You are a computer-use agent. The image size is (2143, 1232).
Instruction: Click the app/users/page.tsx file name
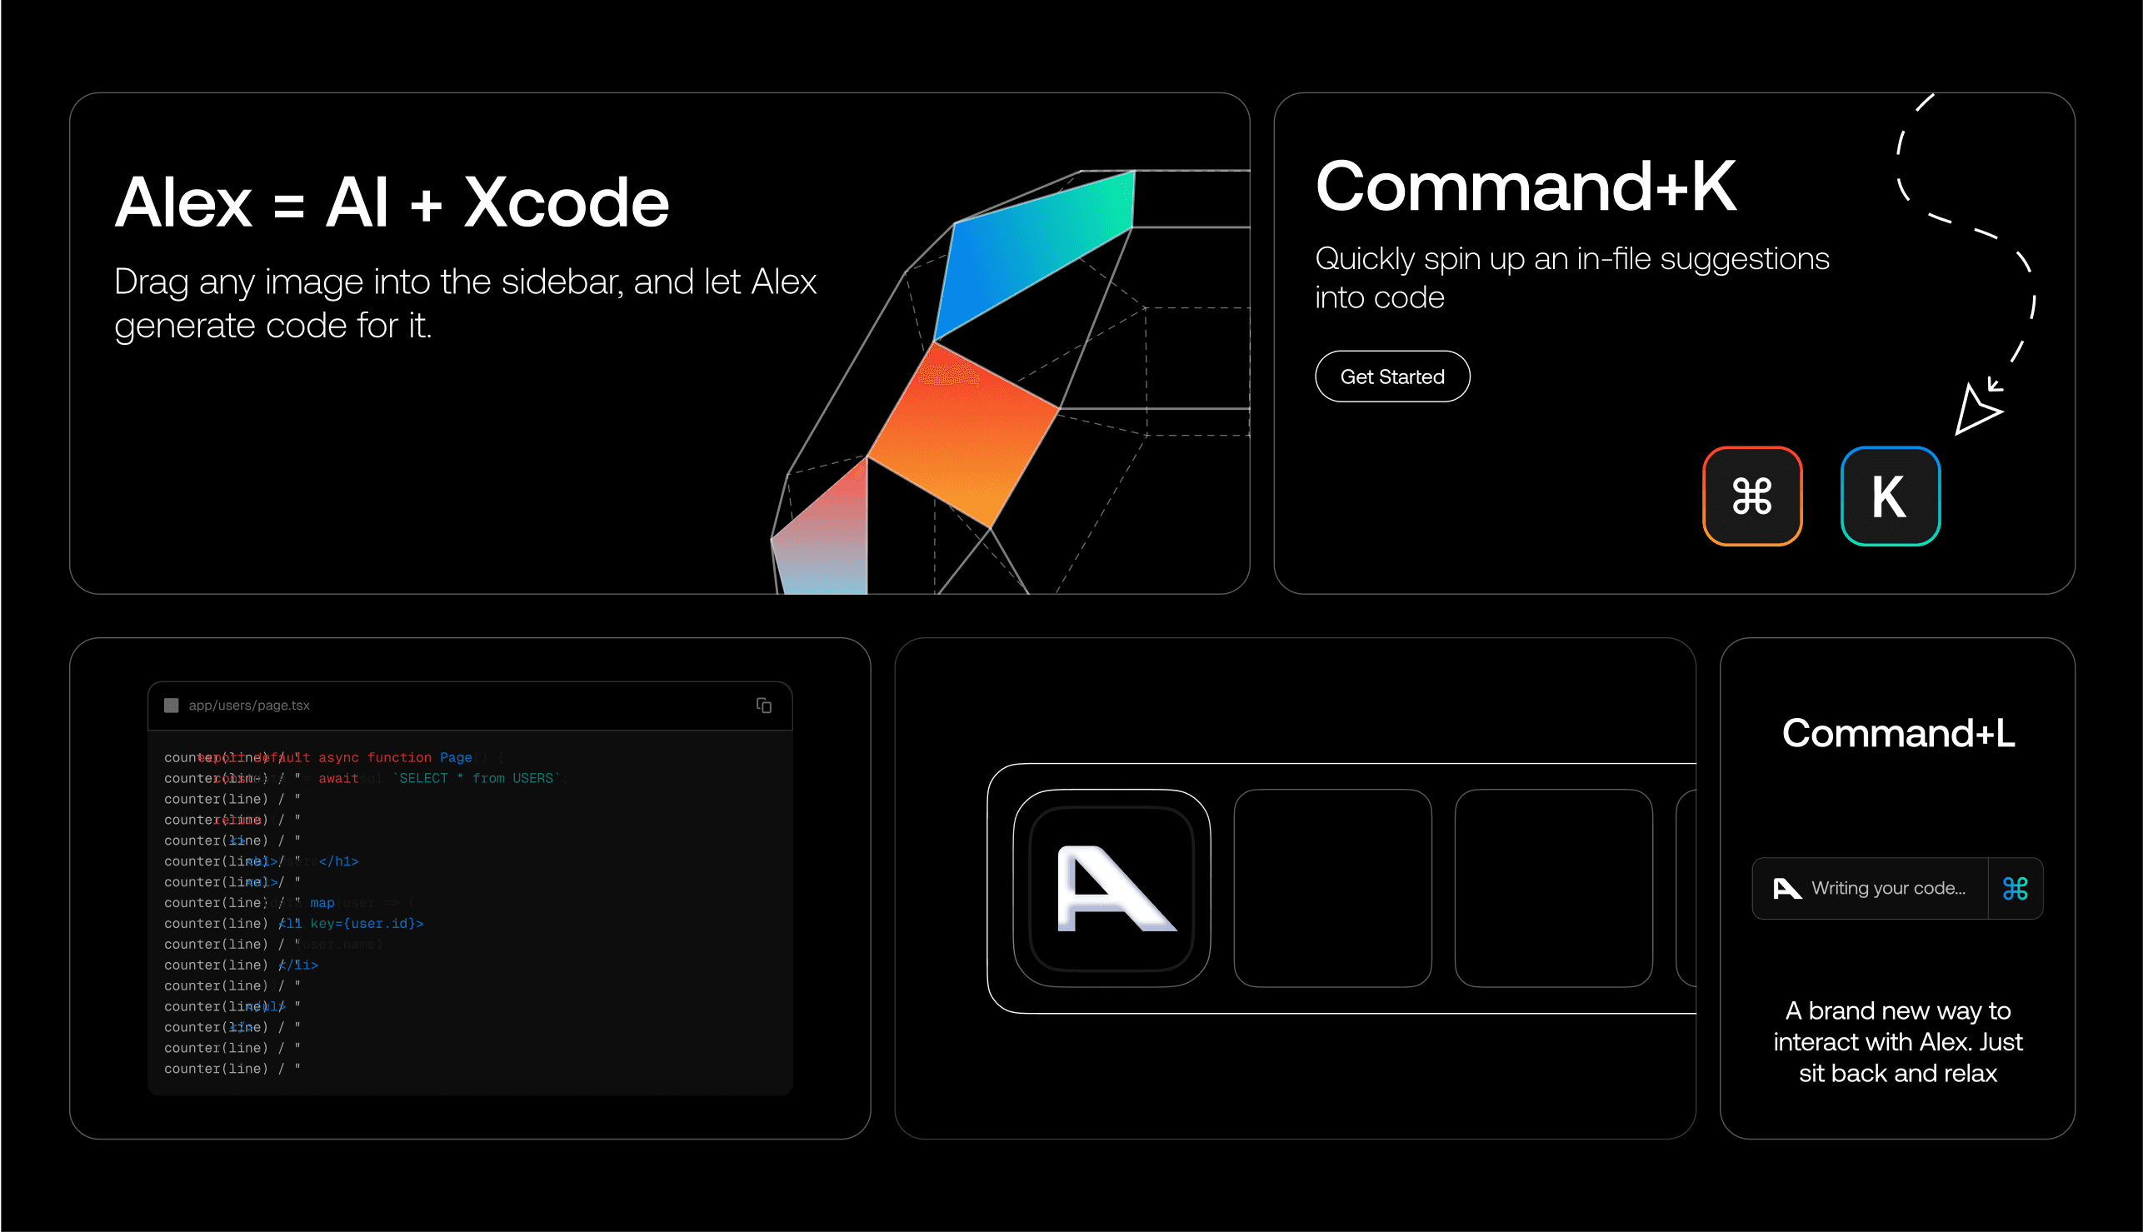(249, 705)
